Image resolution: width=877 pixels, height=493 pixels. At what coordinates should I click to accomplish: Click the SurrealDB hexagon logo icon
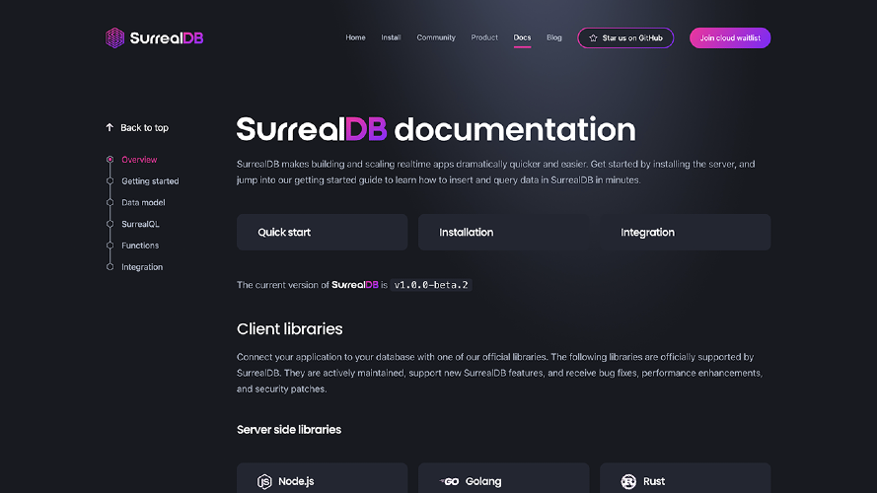[x=114, y=38]
